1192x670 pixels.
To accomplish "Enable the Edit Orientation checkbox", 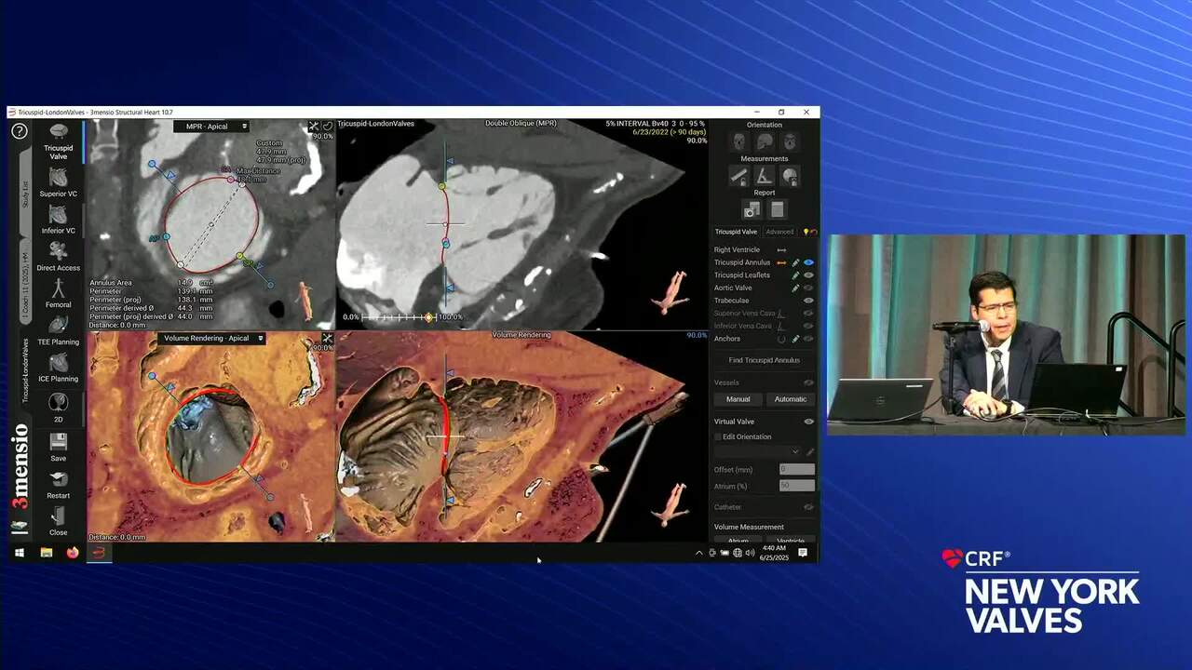I will (x=718, y=436).
